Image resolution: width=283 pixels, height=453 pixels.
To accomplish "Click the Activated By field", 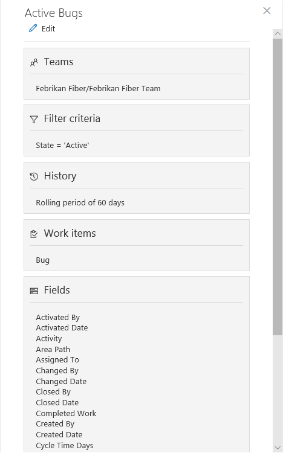I will [x=58, y=317].
